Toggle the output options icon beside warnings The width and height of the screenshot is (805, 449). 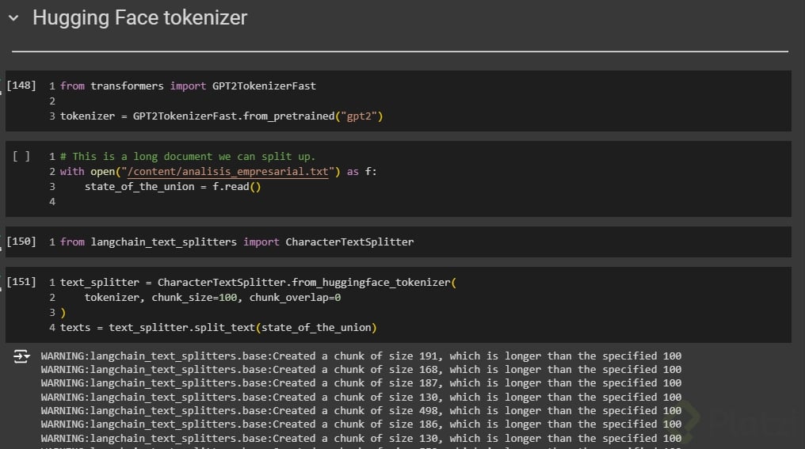coord(21,358)
